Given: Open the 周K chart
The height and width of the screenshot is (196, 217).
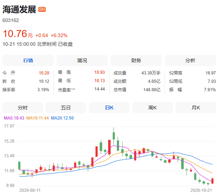Looking at the screenshot, I should [153, 108].
